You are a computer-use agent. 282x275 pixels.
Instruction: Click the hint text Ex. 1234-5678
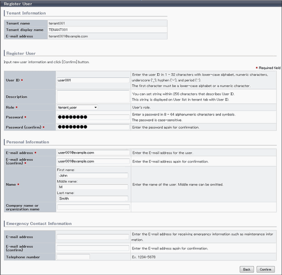point(144,257)
